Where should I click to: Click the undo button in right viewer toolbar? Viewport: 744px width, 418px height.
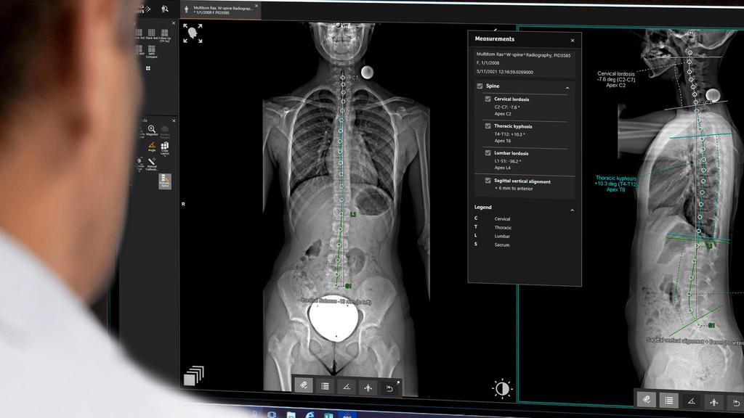click(736, 403)
